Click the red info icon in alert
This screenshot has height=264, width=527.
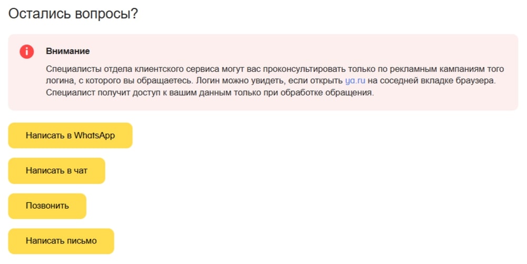pos(26,52)
